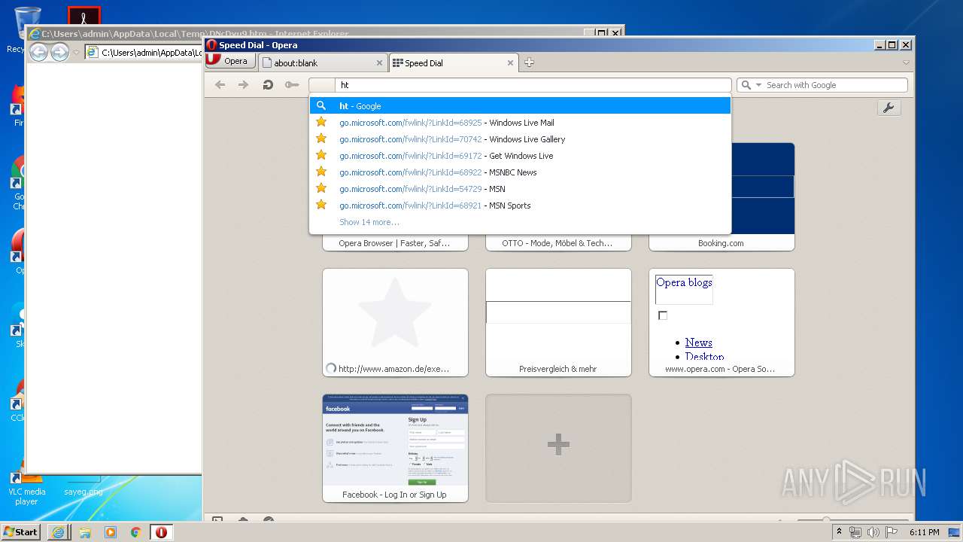The image size is (963, 542).
Task: Open the Preisvergleich & mehr tile
Action: (x=558, y=322)
